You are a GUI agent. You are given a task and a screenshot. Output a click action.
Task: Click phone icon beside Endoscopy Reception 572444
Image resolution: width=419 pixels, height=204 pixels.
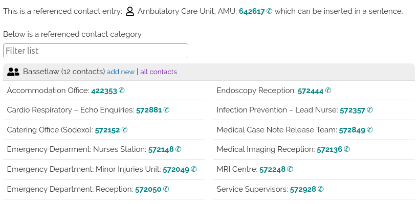pyautogui.click(x=328, y=90)
